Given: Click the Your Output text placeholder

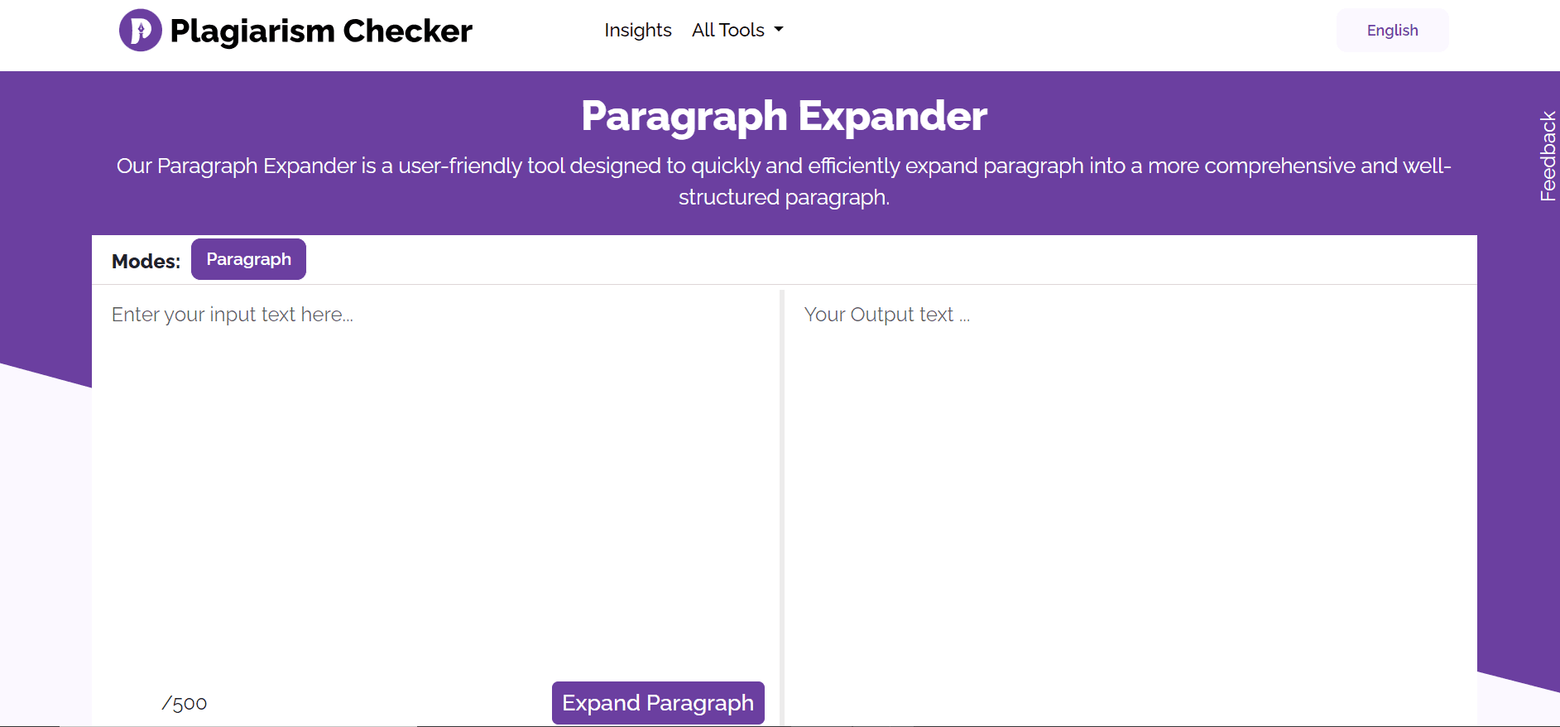Looking at the screenshot, I should (x=886, y=315).
